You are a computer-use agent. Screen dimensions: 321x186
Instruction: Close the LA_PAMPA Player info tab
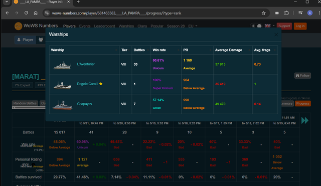pyautogui.click(x=69, y=2)
